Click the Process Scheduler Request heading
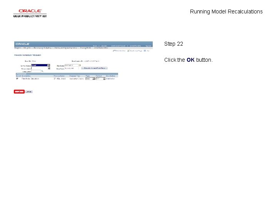Screen dimensions: 277x207 click(28, 55)
